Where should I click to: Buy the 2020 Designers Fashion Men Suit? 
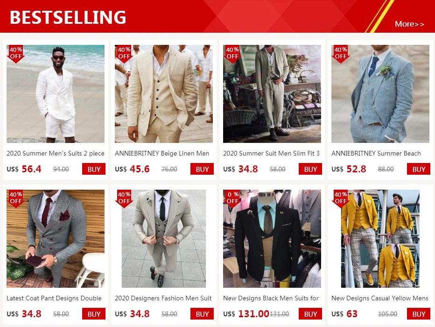point(202,314)
